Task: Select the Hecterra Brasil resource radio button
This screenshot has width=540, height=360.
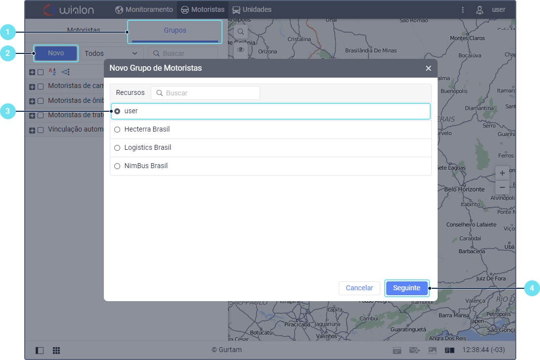Action: (x=117, y=130)
